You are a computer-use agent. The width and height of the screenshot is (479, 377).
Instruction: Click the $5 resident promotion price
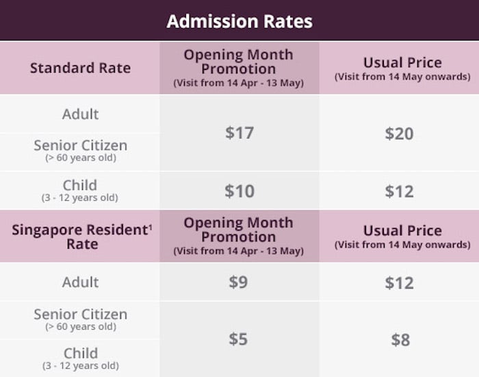pos(238,340)
